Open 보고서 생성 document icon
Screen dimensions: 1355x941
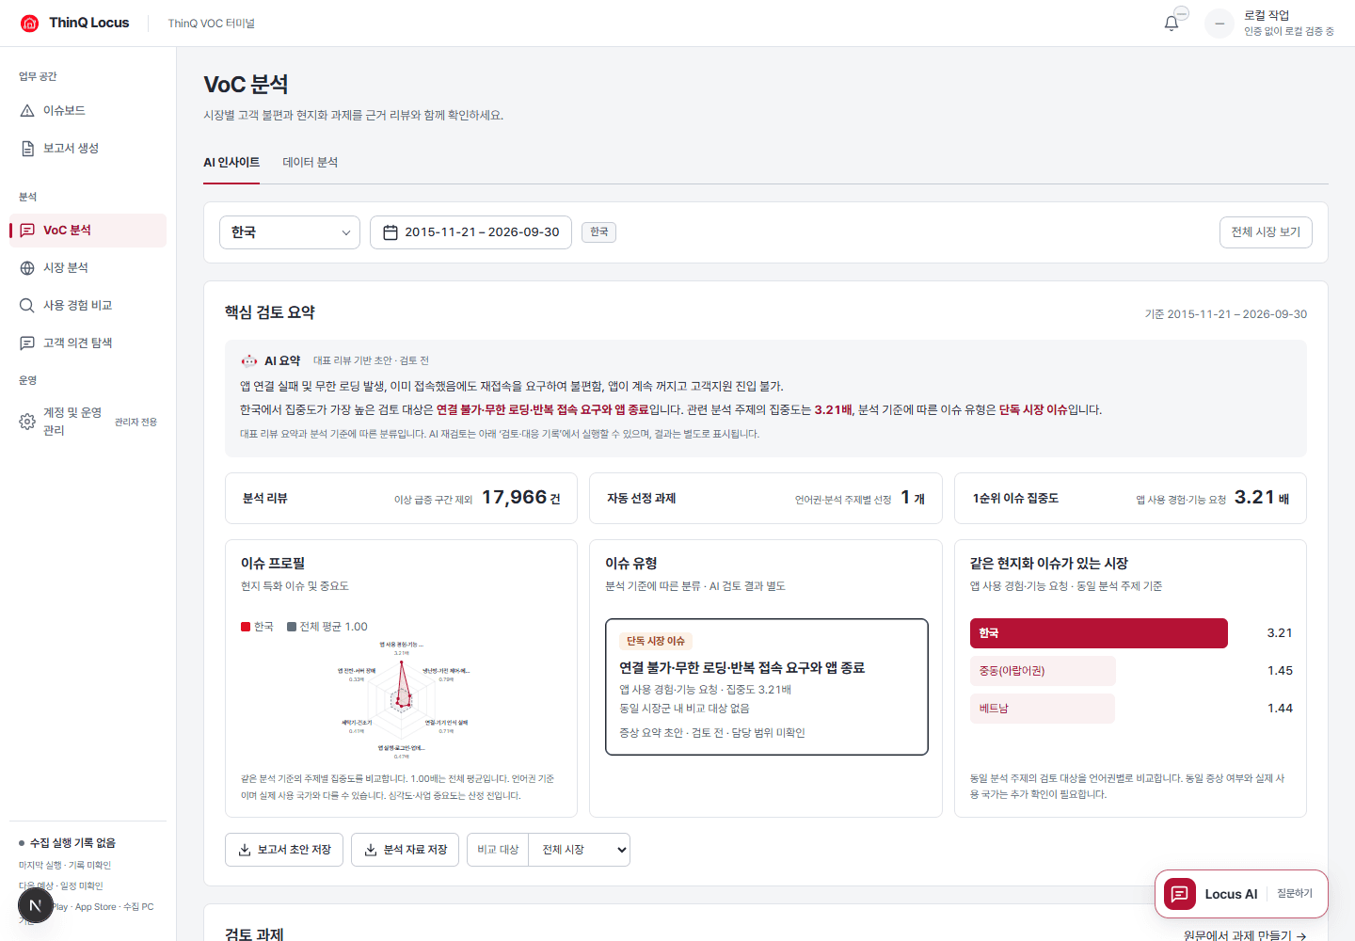[x=27, y=149]
